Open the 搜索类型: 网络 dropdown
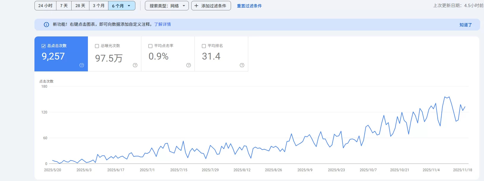Screen dimensions: 484x181 coord(167,6)
